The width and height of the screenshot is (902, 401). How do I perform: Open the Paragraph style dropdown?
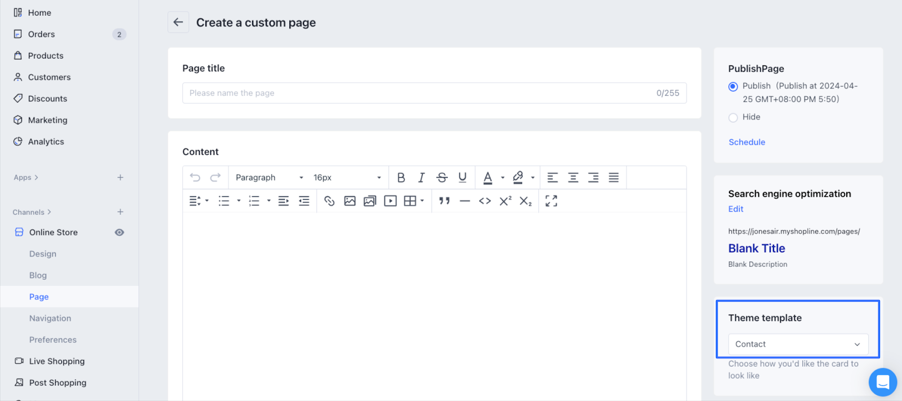269,178
